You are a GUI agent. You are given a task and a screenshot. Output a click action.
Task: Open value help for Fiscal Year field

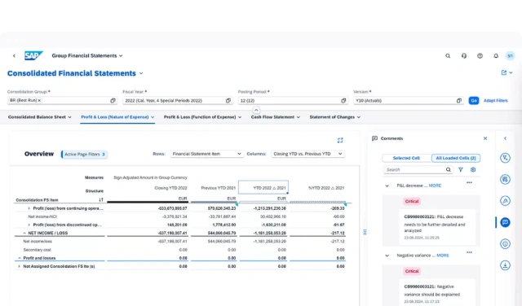point(228,100)
